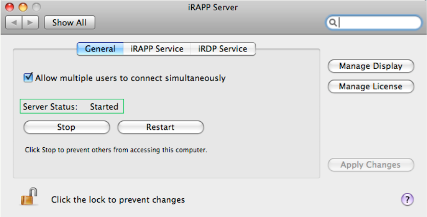Click the "Click Stop to prevent others" hint
Viewport: 427px width, 217px height.
pyautogui.click(x=116, y=150)
